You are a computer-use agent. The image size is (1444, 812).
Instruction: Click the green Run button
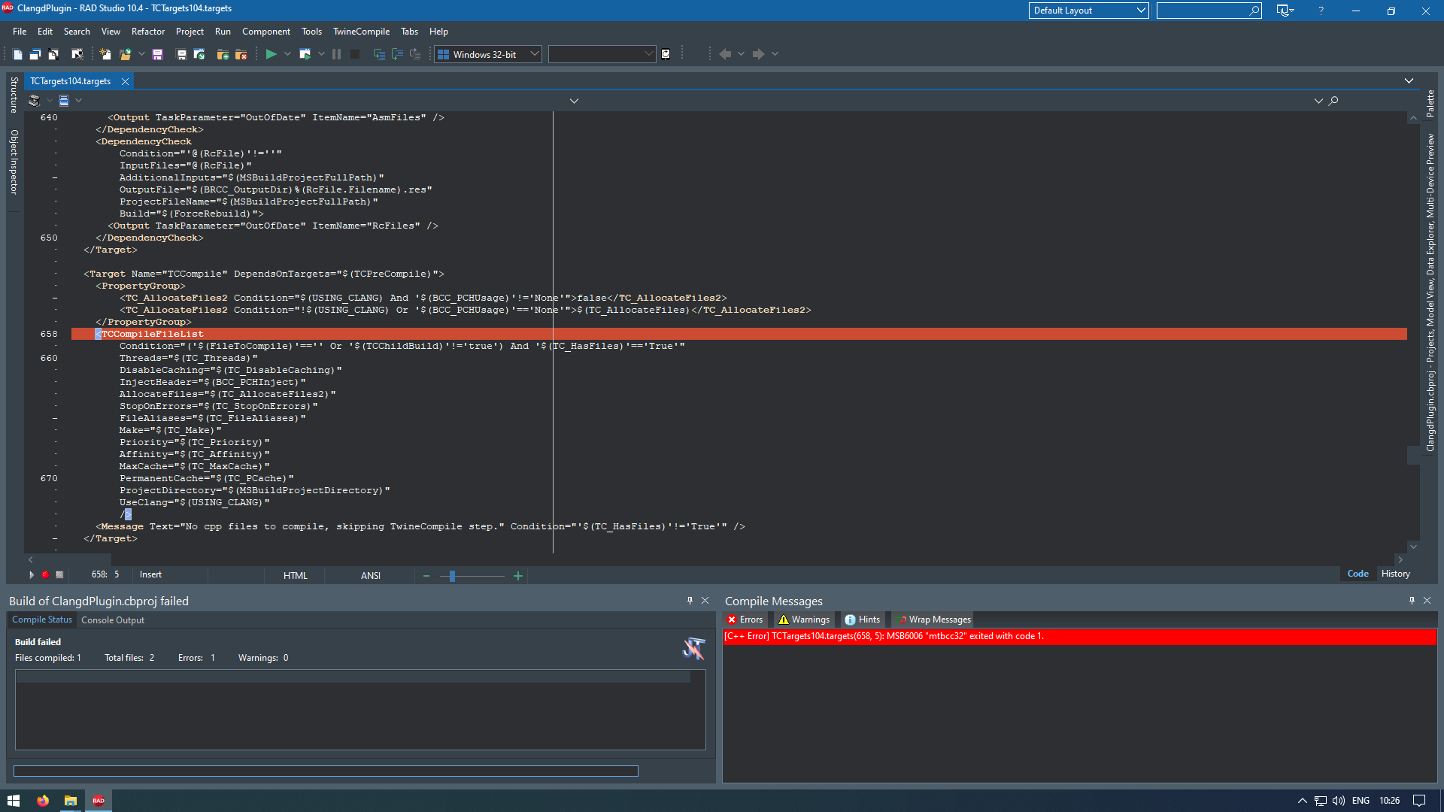(x=271, y=54)
